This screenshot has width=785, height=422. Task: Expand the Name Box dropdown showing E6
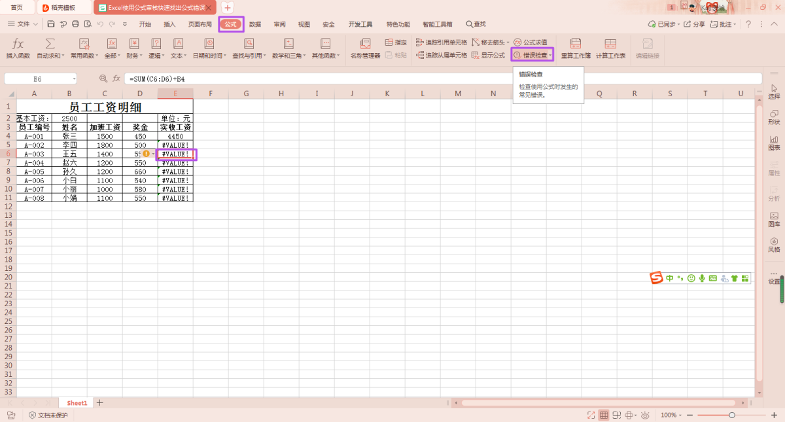coord(75,79)
